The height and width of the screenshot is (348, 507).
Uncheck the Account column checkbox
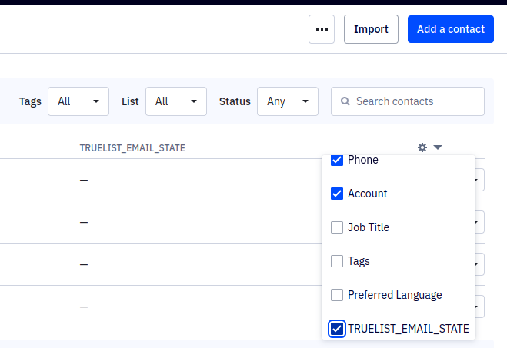coord(337,194)
